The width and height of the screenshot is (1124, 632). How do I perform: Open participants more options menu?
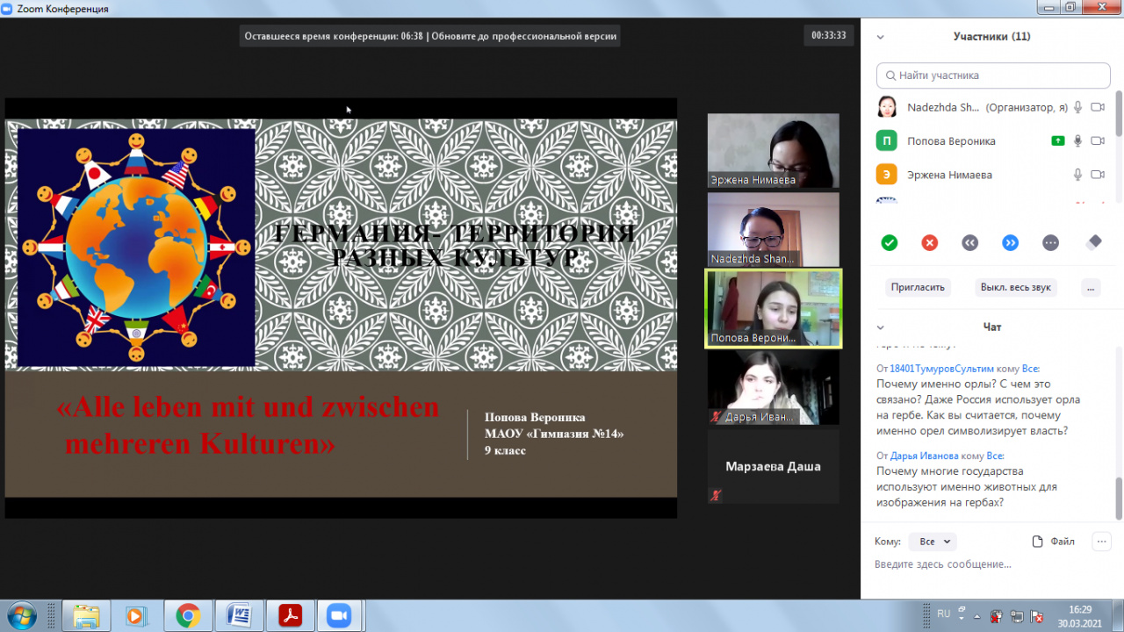pos(1090,287)
